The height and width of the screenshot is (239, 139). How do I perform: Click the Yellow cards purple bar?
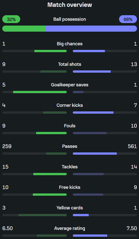[81, 215]
